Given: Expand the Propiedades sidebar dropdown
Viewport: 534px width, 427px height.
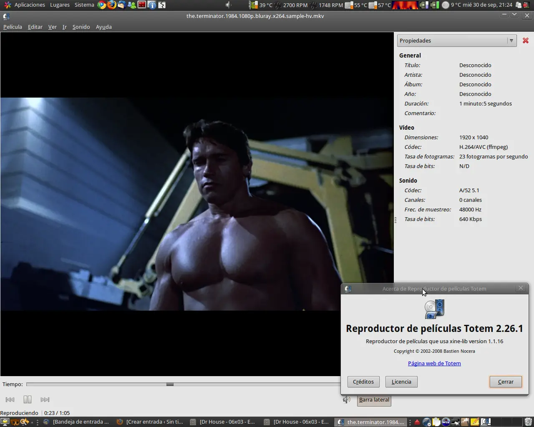Looking at the screenshot, I should [457, 40].
